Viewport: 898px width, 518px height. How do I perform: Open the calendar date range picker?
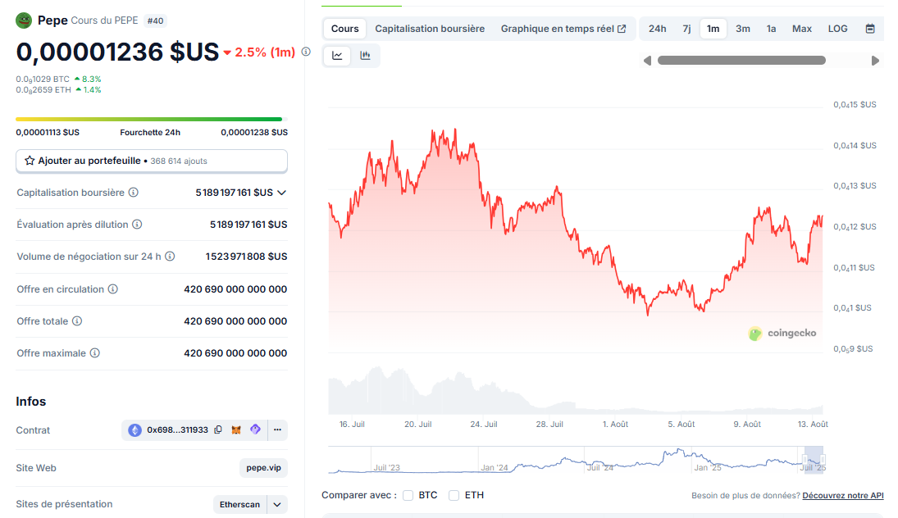click(x=870, y=29)
